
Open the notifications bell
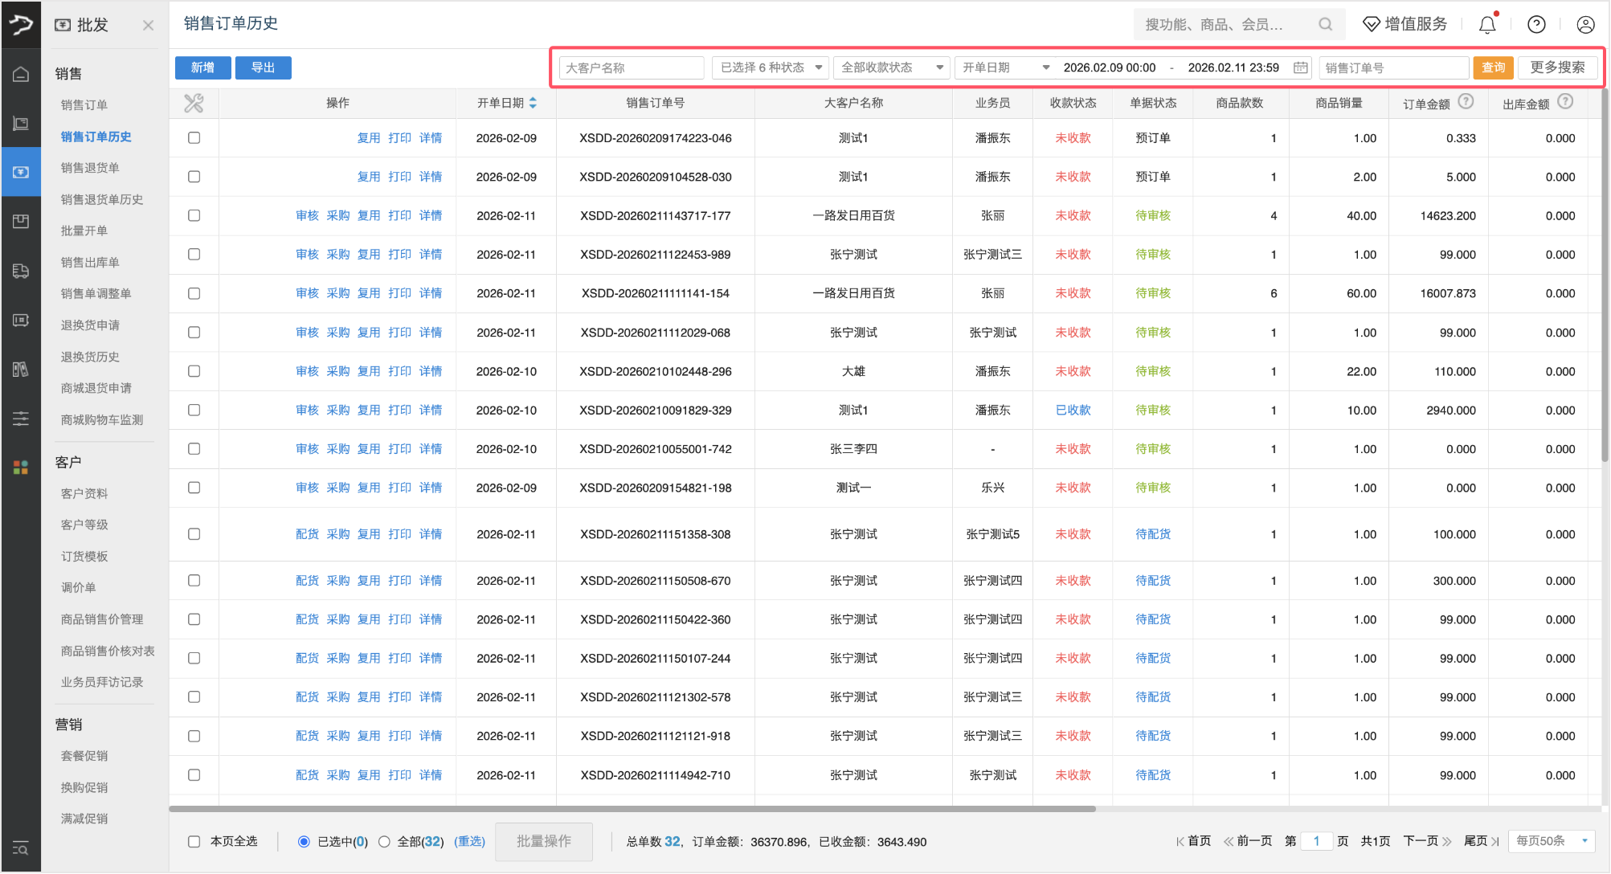coord(1486,24)
